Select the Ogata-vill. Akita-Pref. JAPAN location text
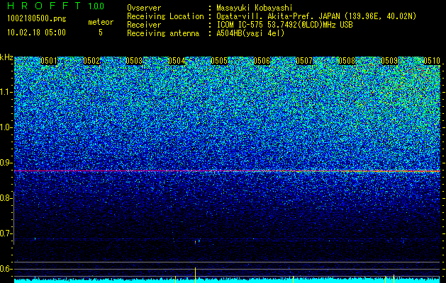This screenshot has width=446, height=283. (316, 16)
